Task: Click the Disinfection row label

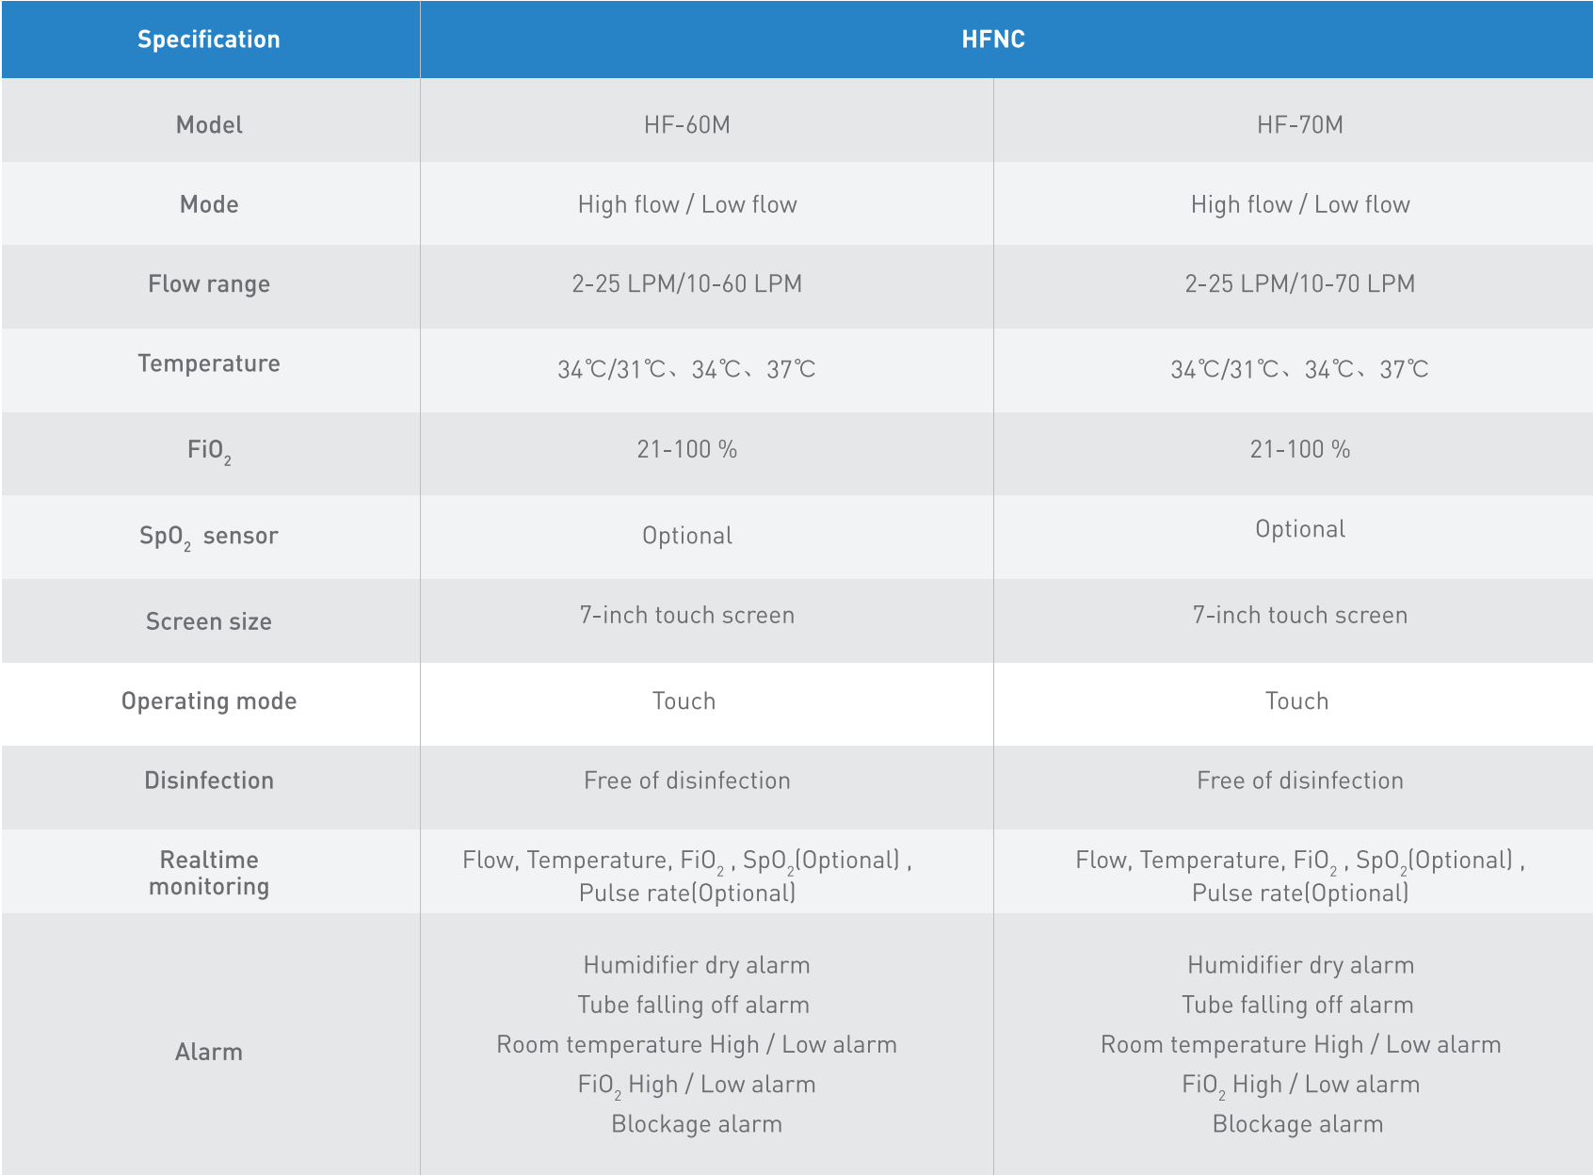Action: tap(209, 781)
